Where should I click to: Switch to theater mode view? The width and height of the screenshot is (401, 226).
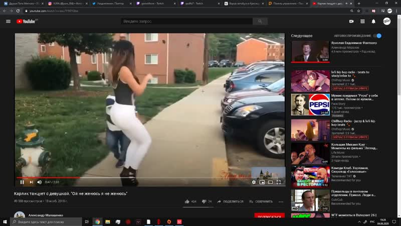tap(270, 182)
